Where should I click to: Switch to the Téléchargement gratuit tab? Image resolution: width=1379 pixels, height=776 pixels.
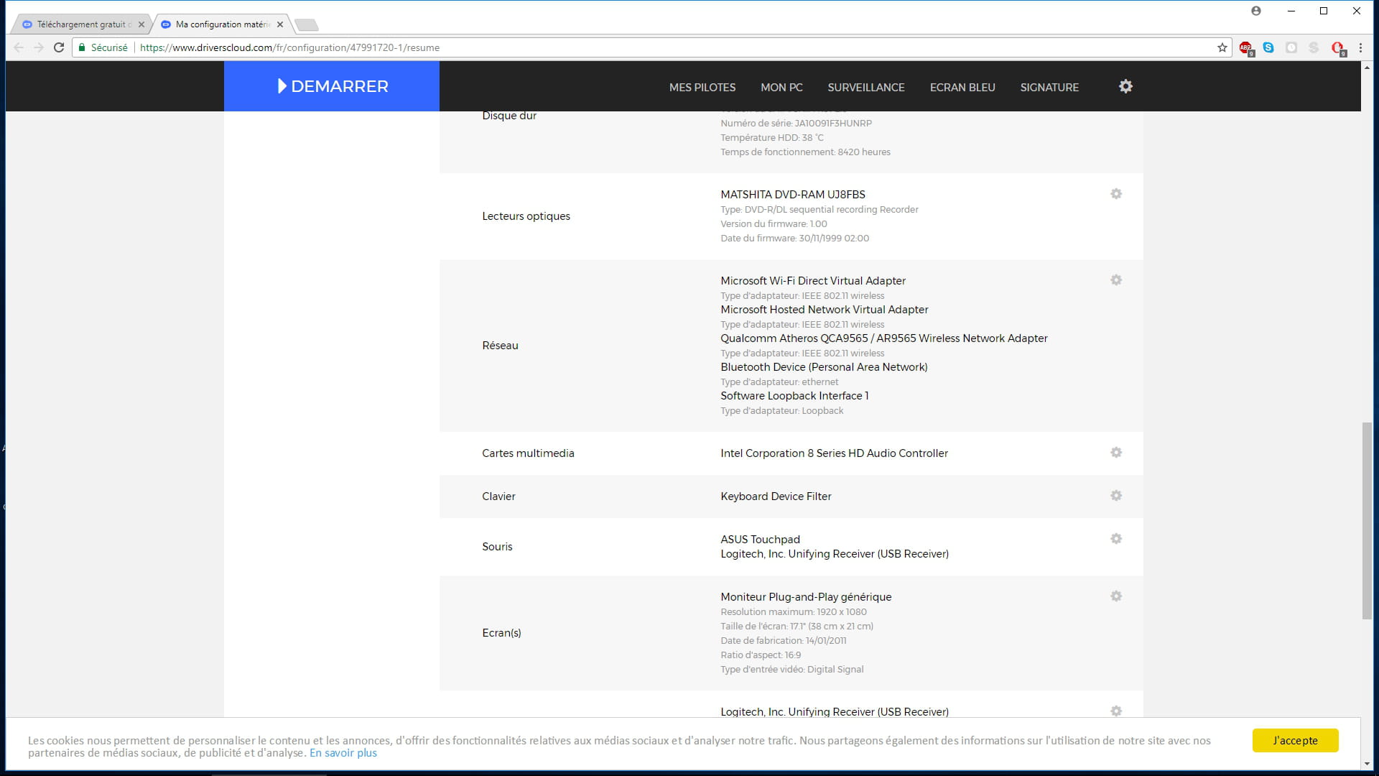coord(80,24)
